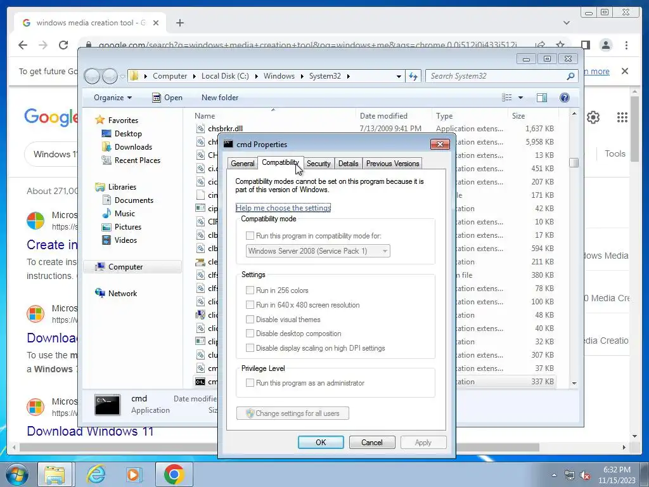Viewport: 649px width, 487px height.
Task: Change view with the view icon
Action: point(506,98)
